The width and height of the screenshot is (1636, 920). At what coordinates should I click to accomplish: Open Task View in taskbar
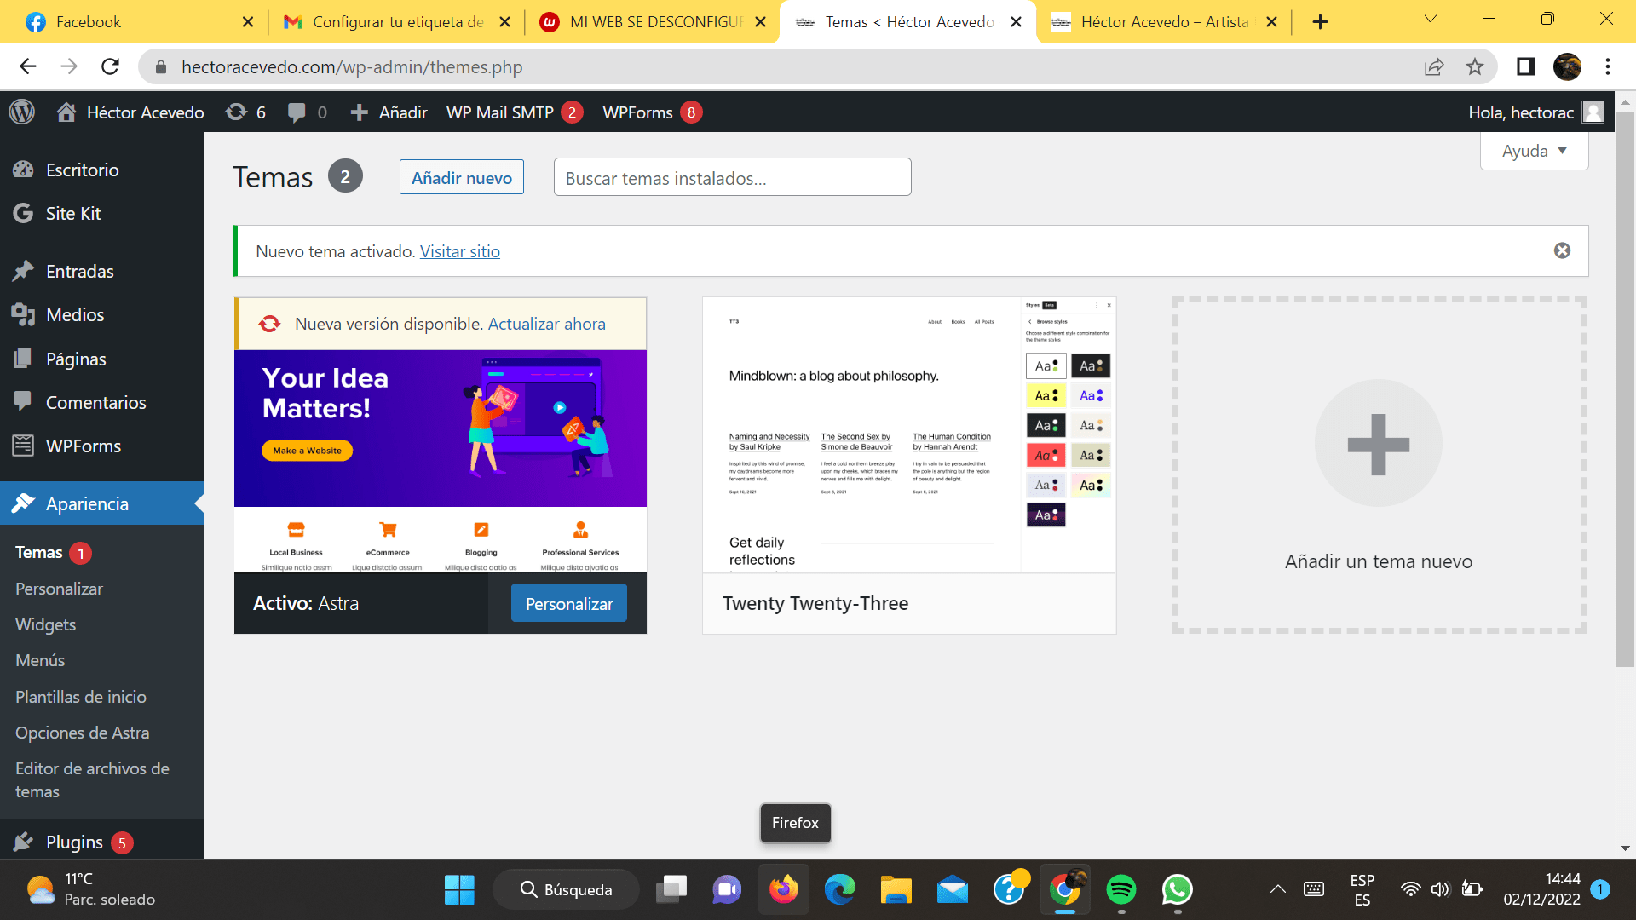671,889
